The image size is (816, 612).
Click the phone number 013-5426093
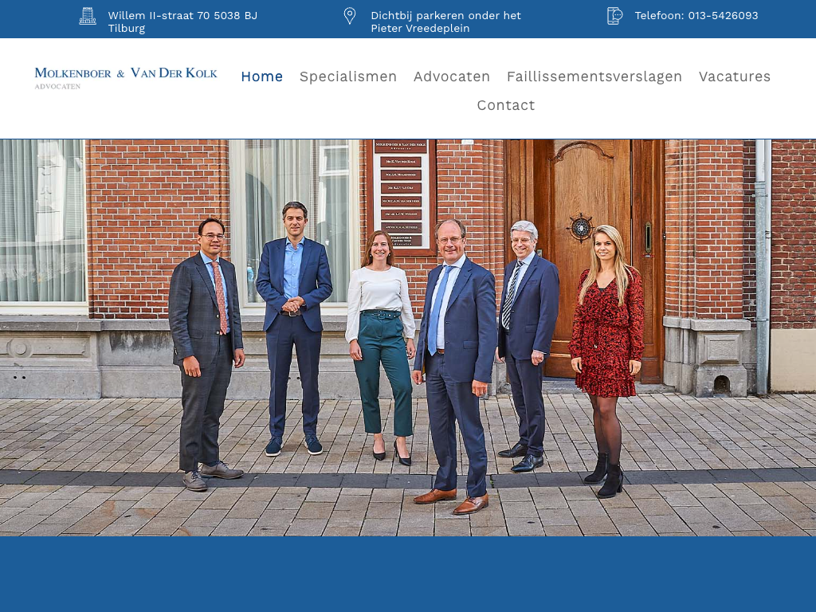tap(696, 16)
